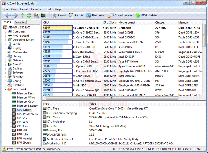Sort by the Motherboard column header
The width and height of the screenshot is (208, 153).
click(x=135, y=22)
